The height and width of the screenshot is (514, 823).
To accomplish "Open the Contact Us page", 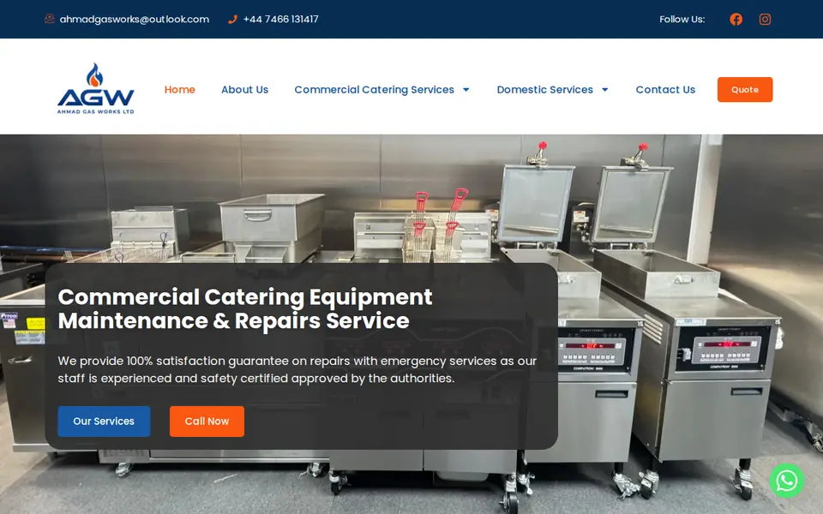I will click(665, 90).
